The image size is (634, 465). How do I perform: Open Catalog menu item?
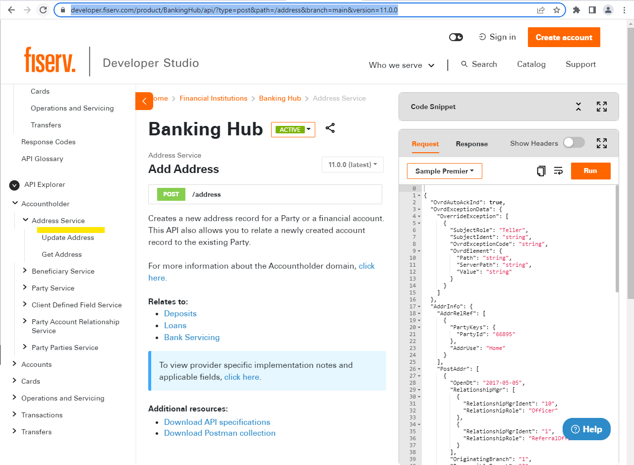531,64
